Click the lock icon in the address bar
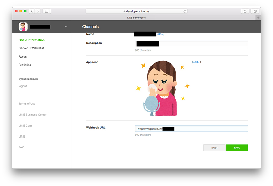Viewport: 273px width, 186px height. coord(124,11)
